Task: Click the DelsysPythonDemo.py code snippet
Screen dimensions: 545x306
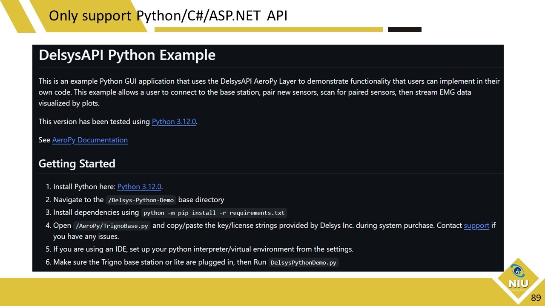Action: [x=303, y=263]
